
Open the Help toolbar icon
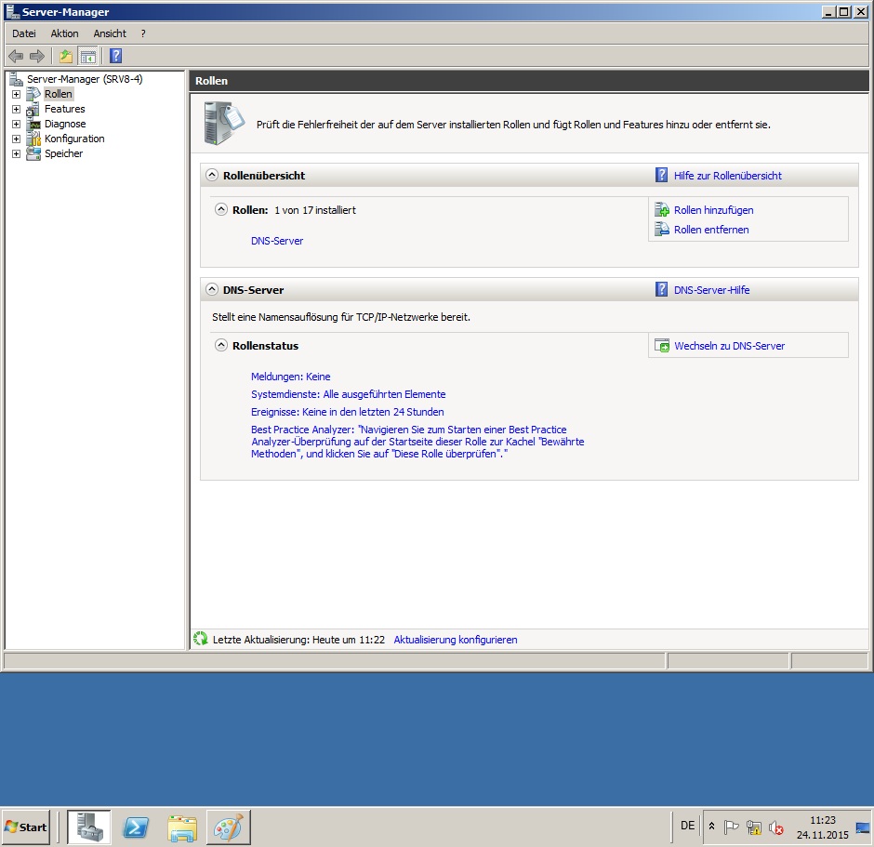(115, 56)
